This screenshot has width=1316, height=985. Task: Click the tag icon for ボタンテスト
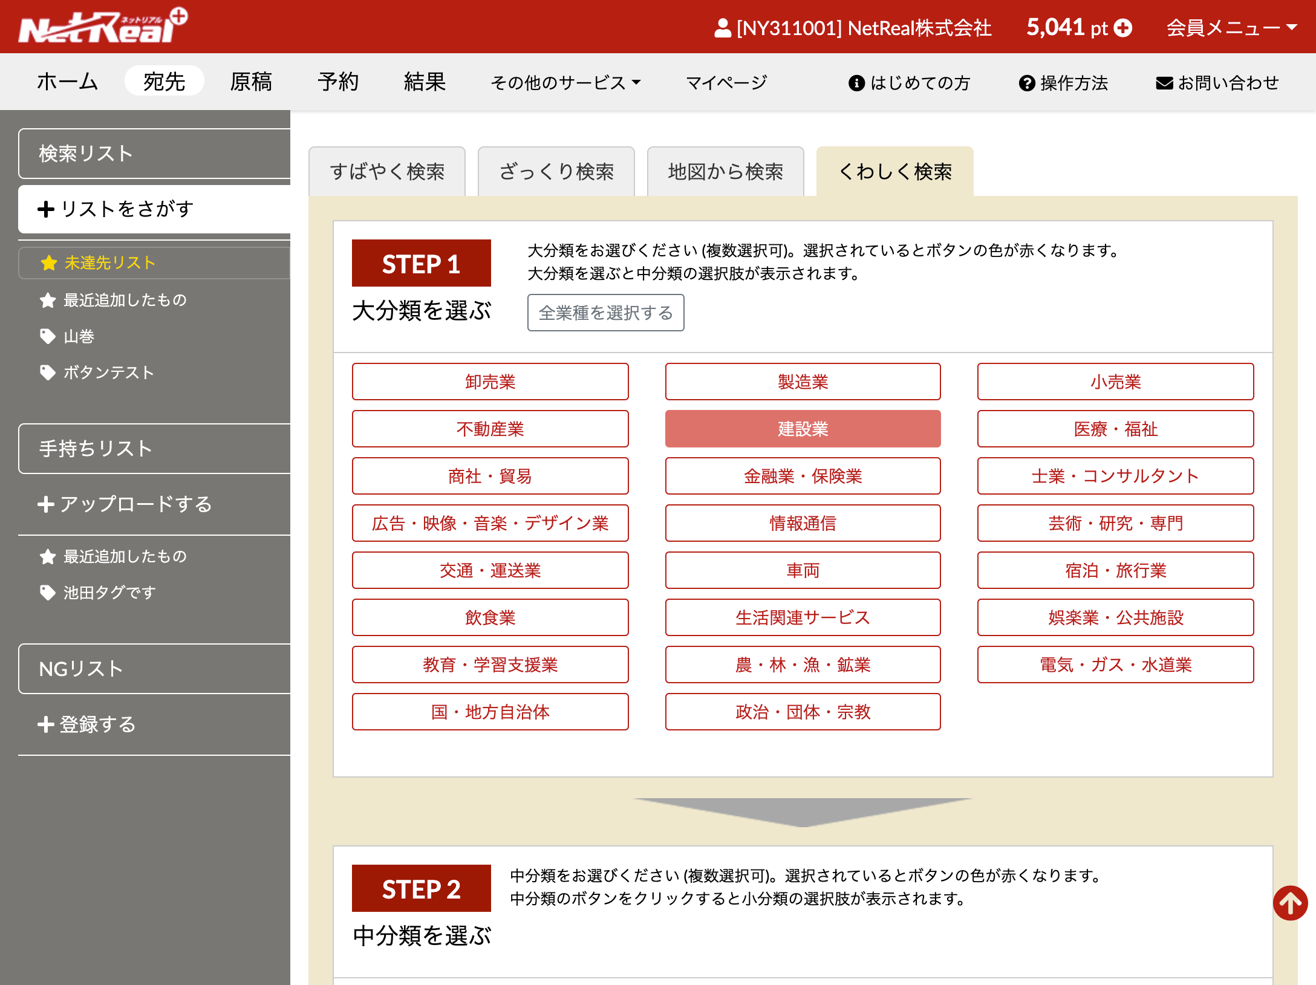[x=48, y=372]
